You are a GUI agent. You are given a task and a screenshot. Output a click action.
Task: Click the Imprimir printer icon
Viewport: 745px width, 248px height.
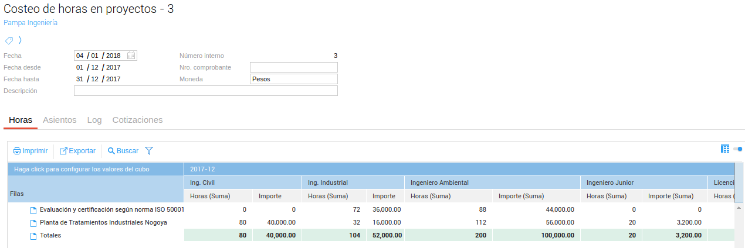click(17, 151)
